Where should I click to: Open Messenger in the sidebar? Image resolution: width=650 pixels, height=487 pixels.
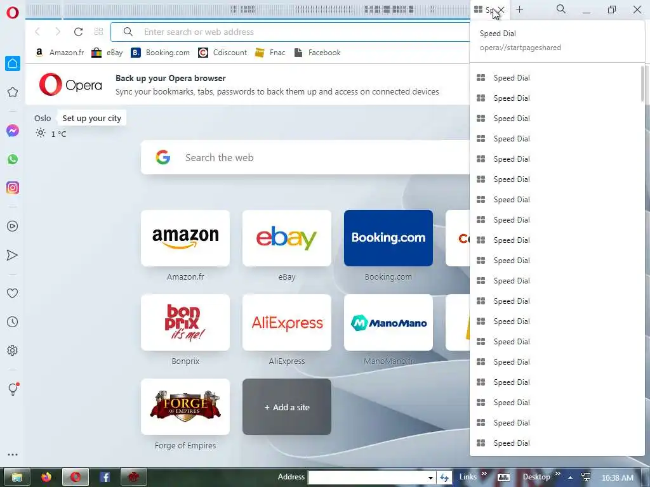click(x=13, y=131)
